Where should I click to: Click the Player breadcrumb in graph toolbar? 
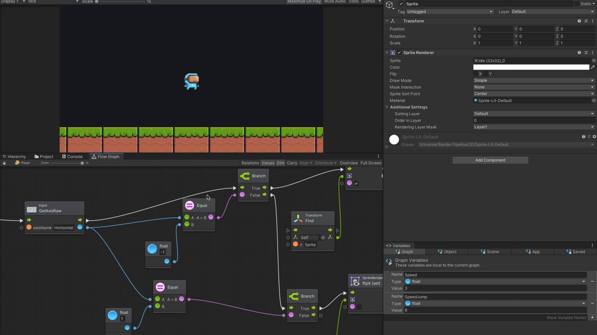[22, 163]
